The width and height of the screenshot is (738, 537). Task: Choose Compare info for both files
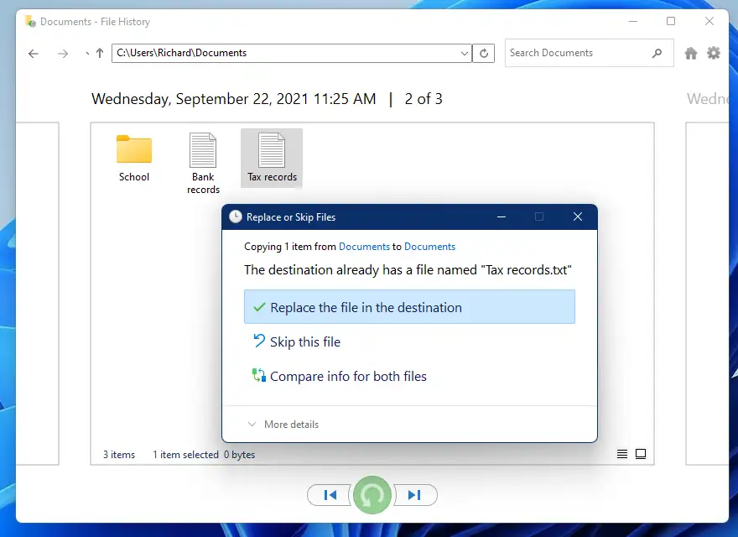340,376
